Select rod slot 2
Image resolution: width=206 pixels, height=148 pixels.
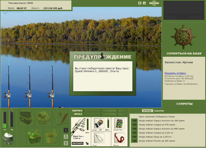pyautogui.click(x=66, y=137)
